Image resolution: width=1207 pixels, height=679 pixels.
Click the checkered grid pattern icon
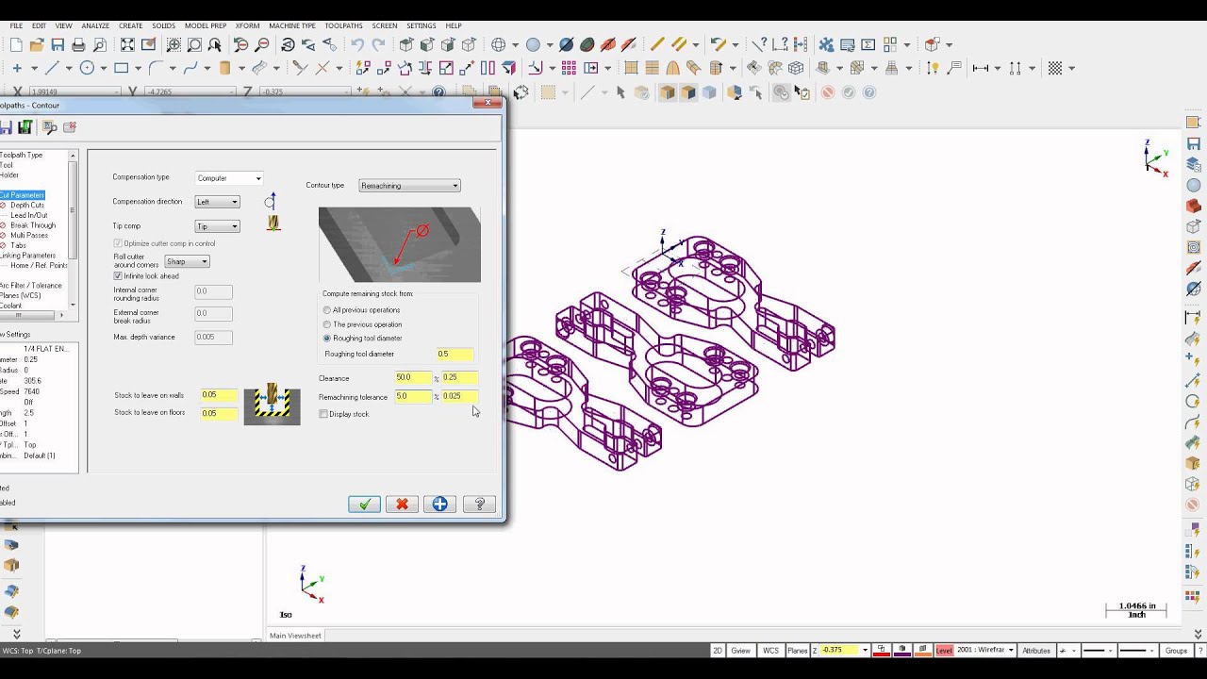pos(1055,68)
